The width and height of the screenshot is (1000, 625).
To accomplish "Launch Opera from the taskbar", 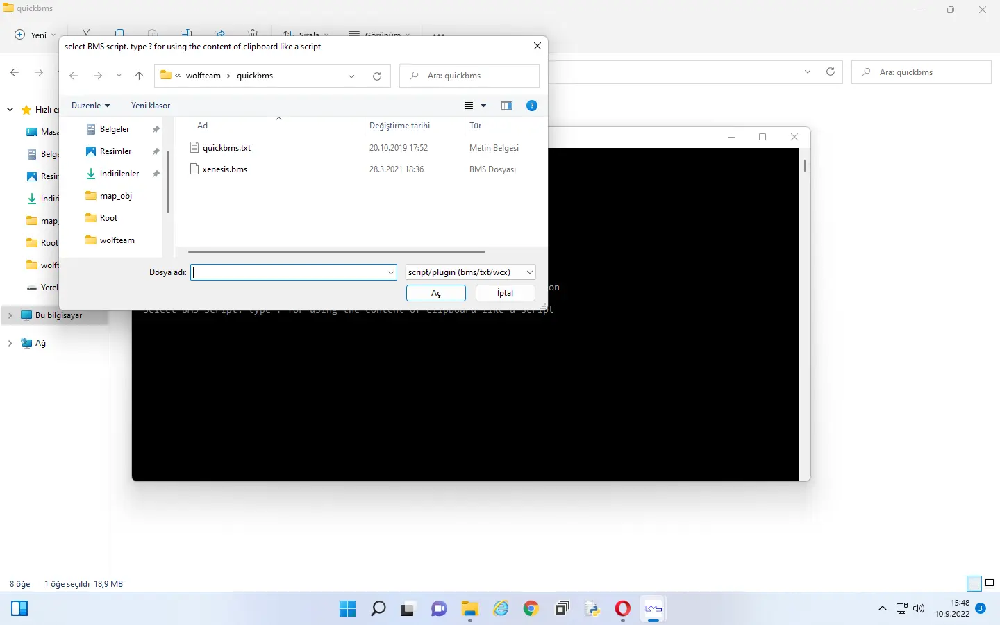I will pos(623,609).
